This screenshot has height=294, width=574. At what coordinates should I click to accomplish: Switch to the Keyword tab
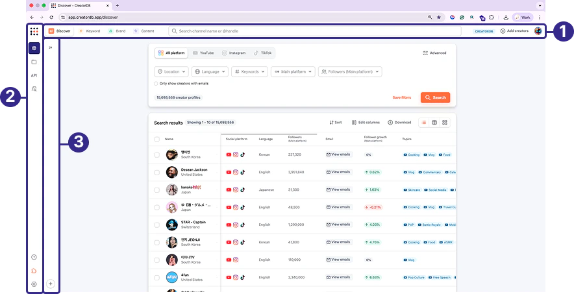coord(90,31)
